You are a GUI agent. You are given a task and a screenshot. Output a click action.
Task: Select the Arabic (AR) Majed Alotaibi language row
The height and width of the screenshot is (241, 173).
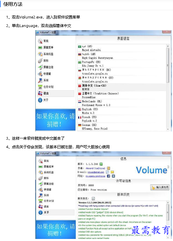[x=122, y=48]
